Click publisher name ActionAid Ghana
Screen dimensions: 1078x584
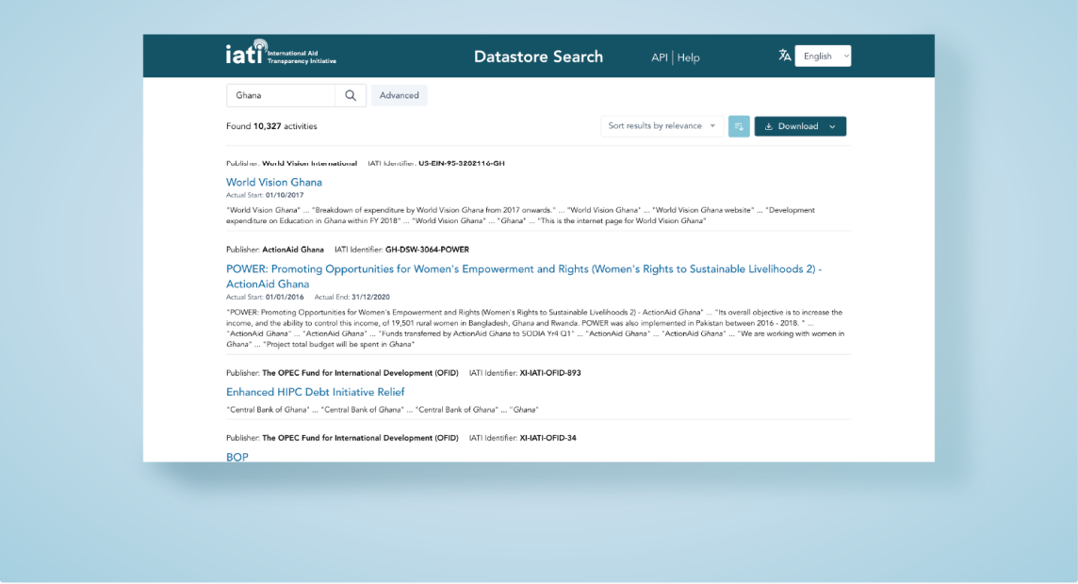[x=293, y=250]
